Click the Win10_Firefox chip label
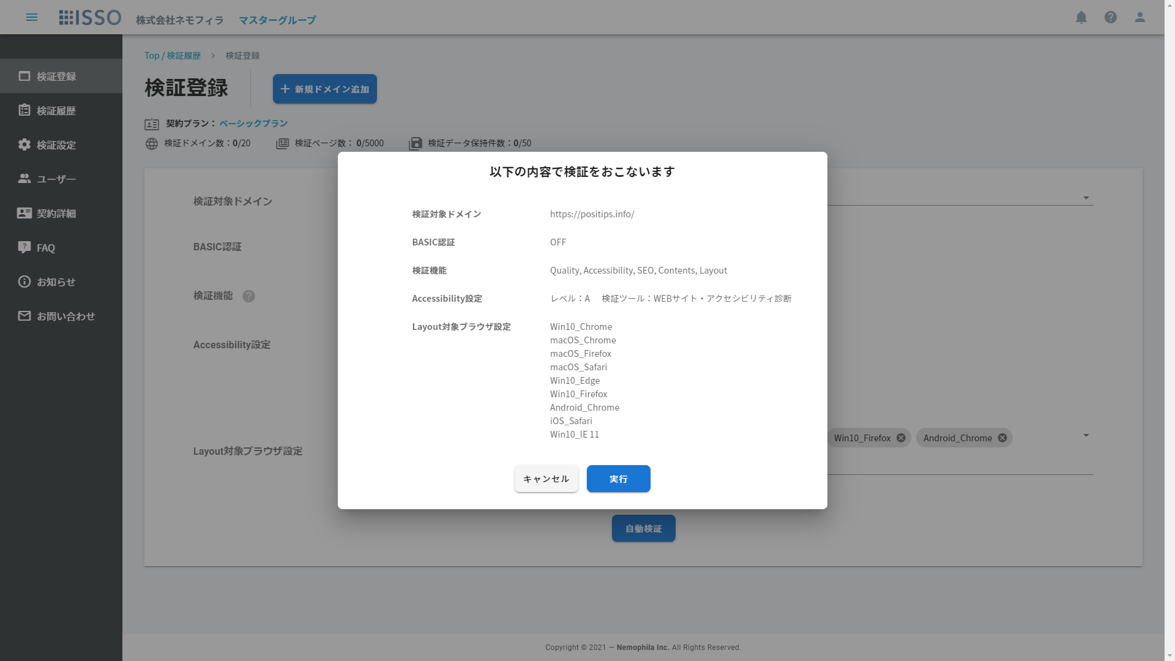Viewport: 1175px width, 661px height. pyautogui.click(x=862, y=438)
